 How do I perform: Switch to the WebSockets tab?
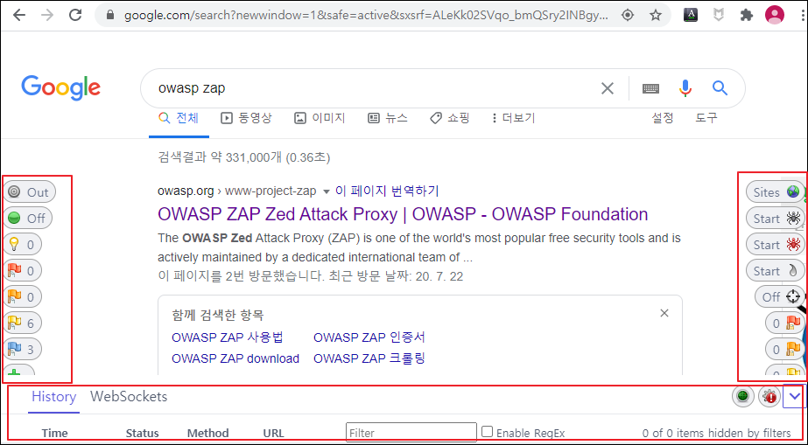(x=129, y=397)
